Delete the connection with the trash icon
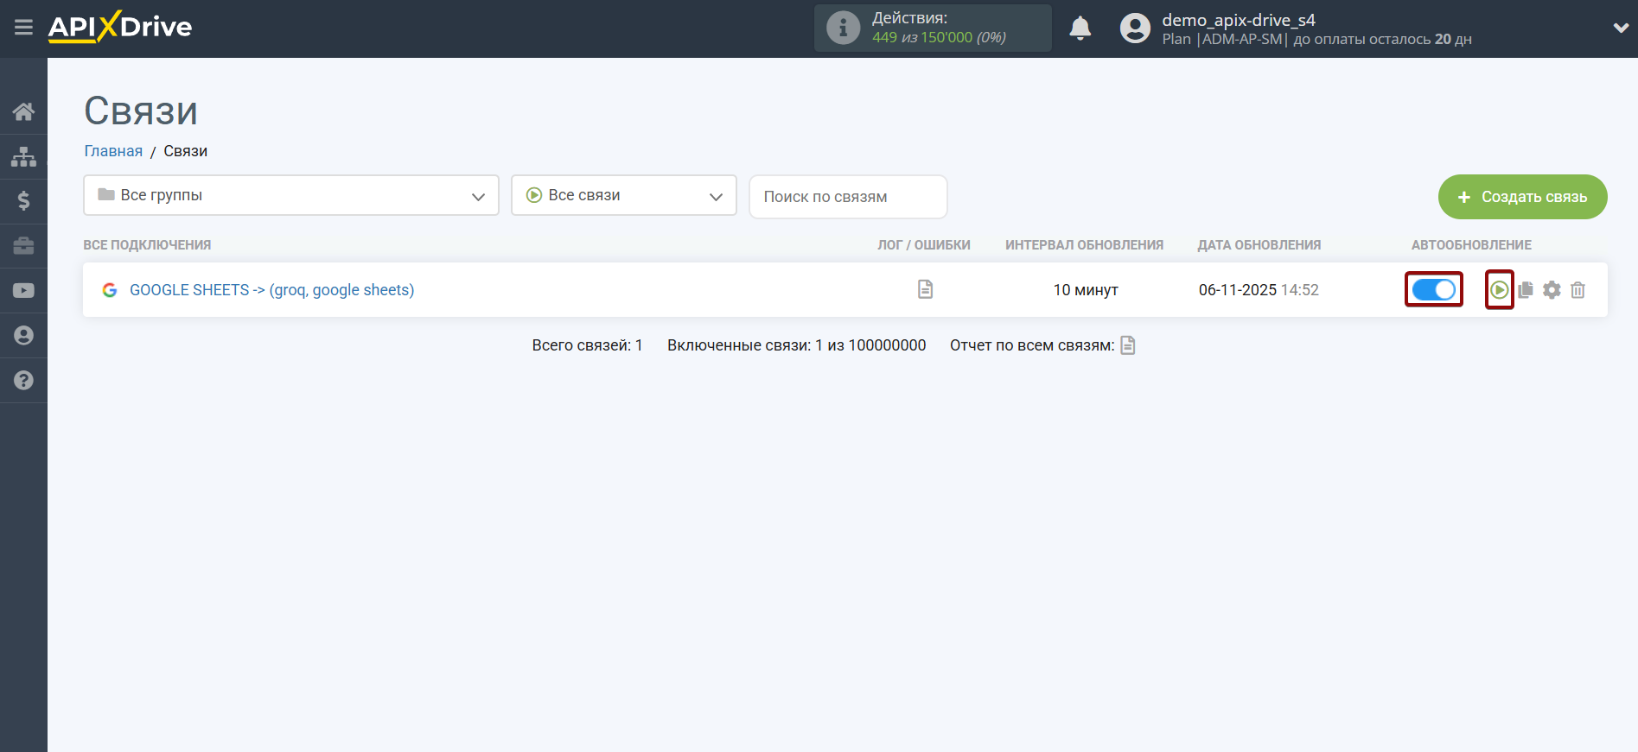Screen dimensions: 1638x752 1577,290
